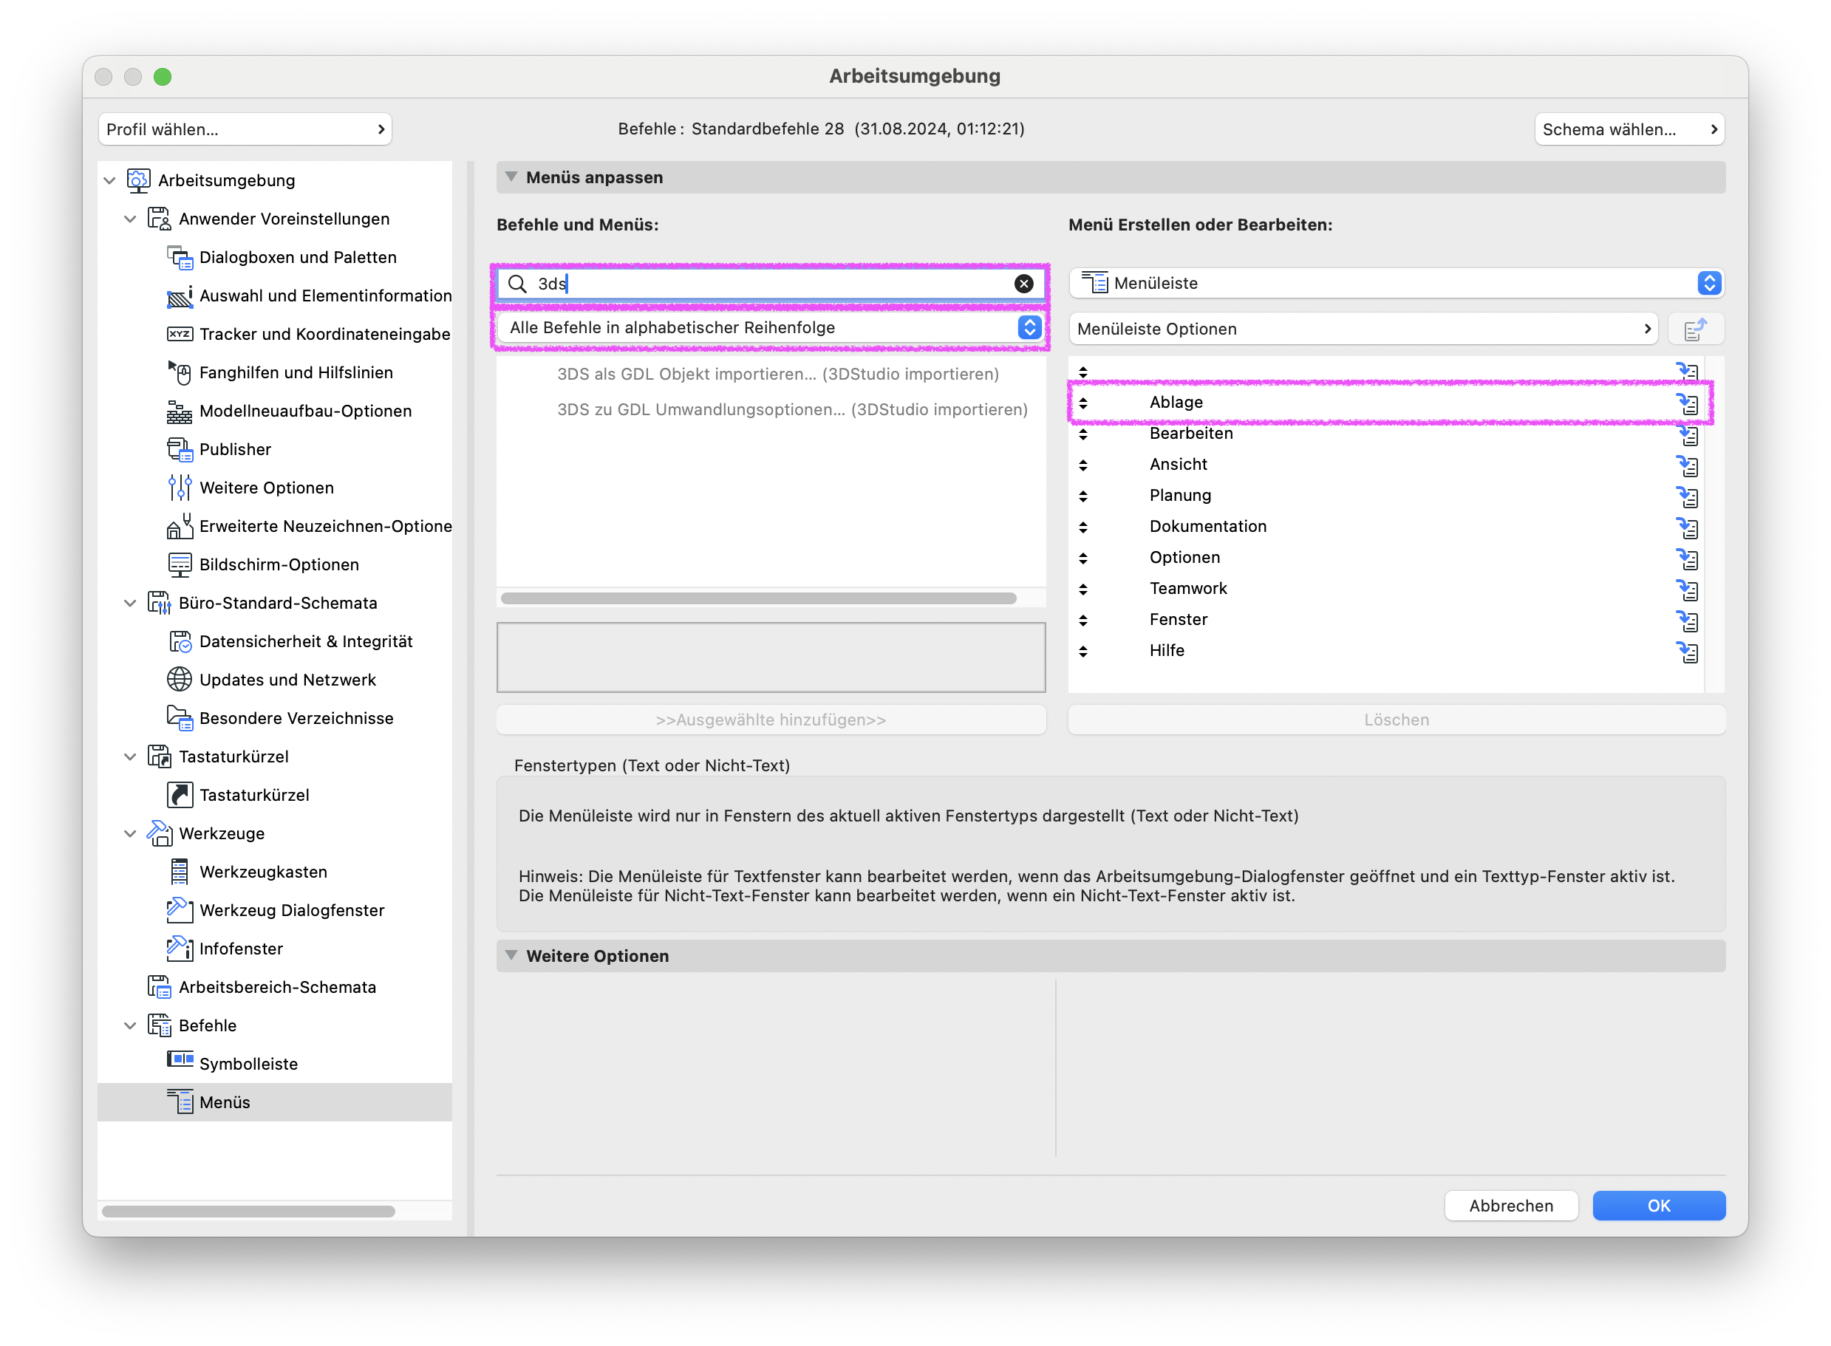
Task: Open the Profil wählen dropdown
Action: click(x=245, y=129)
